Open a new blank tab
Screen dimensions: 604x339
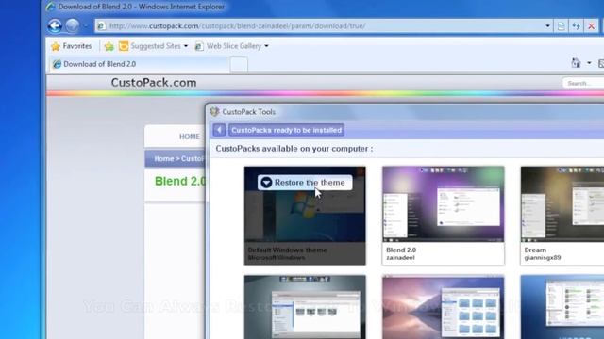tap(239, 65)
